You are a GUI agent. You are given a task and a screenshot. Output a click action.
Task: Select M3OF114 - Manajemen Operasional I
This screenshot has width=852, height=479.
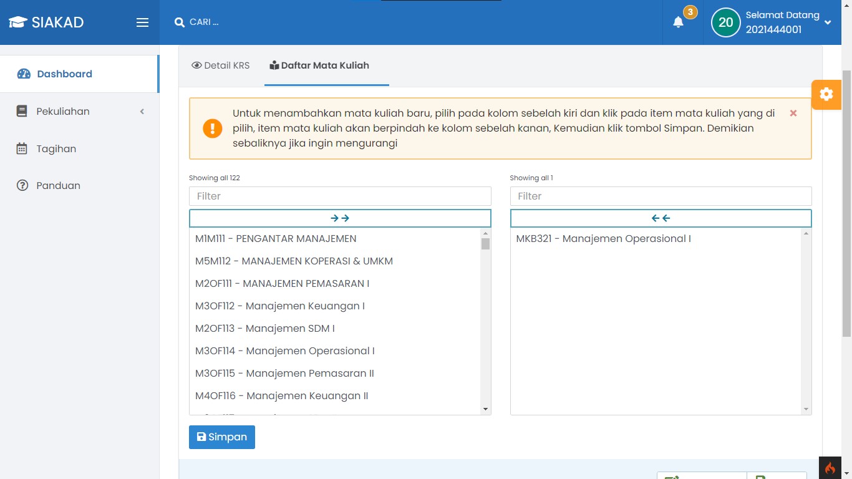(335, 351)
